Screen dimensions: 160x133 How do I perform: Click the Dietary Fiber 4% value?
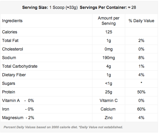(141, 75)
